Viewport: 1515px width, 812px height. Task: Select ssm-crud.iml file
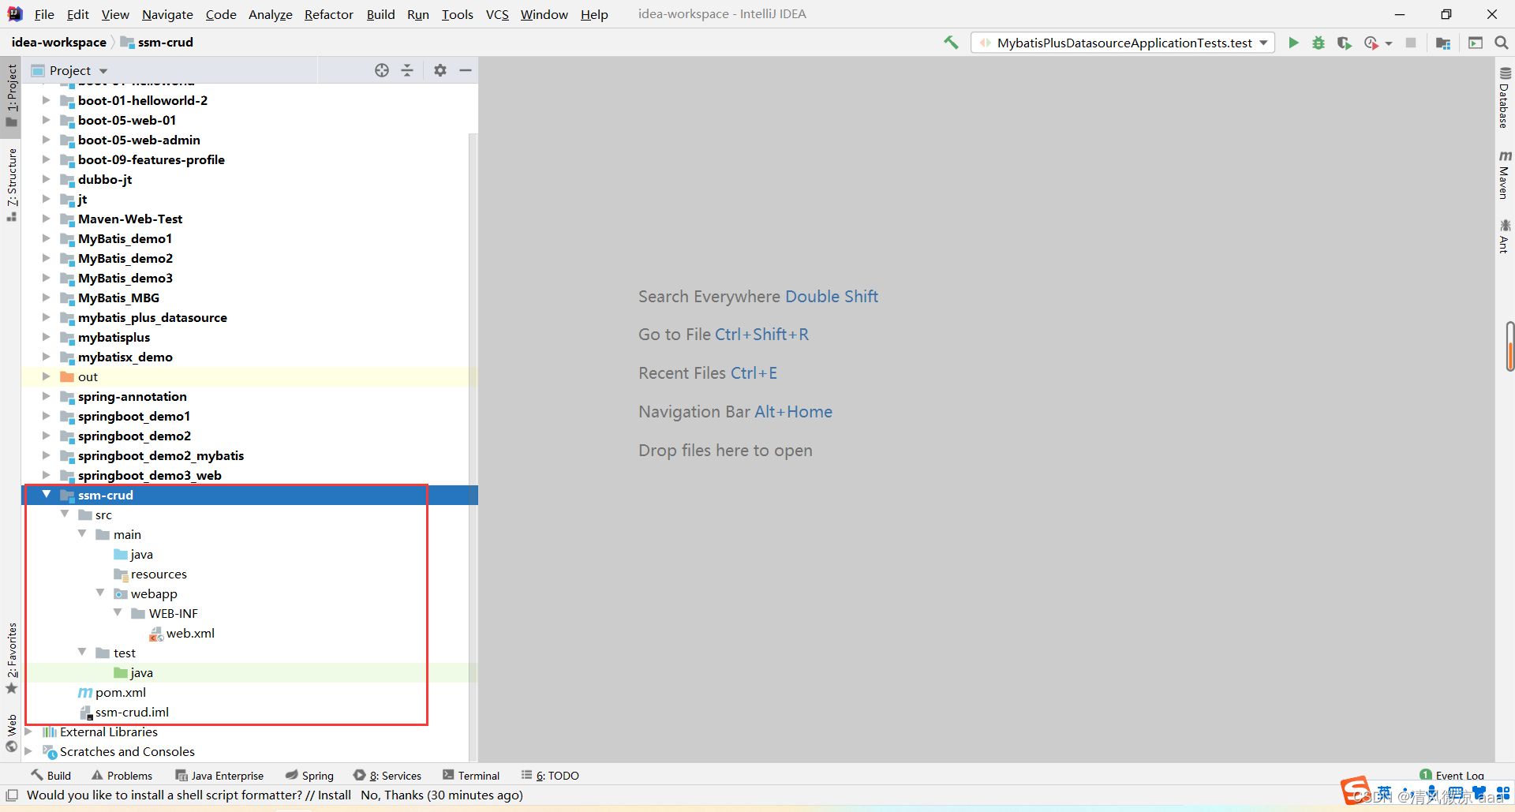pyautogui.click(x=132, y=712)
